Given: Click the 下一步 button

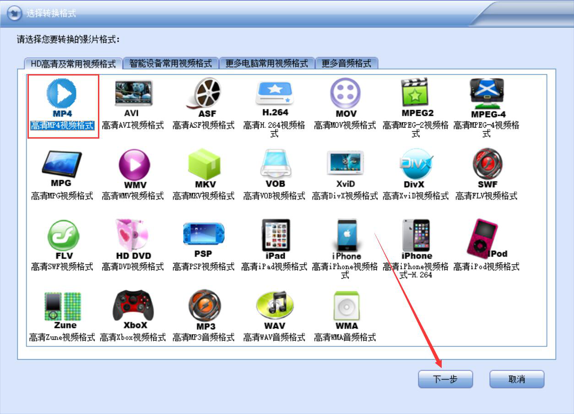Looking at the screenshot, I should [x=445, y=379].
